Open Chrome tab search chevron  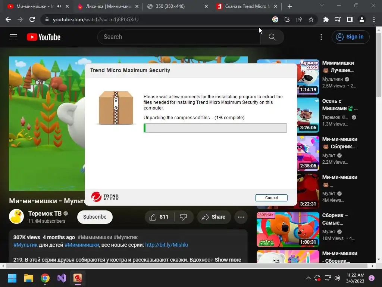[322, 5]
